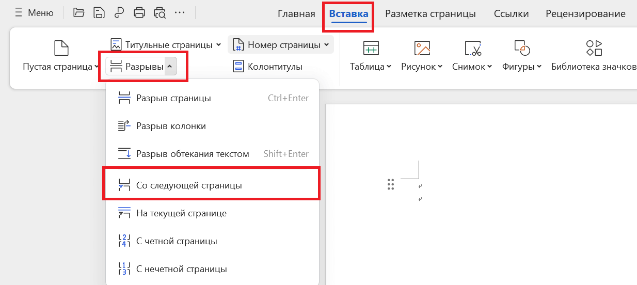637x285 pixels.
Task: Choose На текущей странице section break
Action: [x=212, y=213]
